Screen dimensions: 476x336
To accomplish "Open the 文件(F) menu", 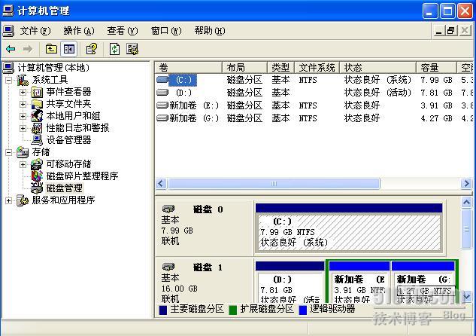I will point(35,31).
